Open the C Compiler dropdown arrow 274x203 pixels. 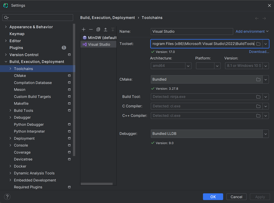click(266, 106)
